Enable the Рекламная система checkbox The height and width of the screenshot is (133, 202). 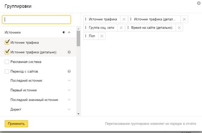coord(7,62)
